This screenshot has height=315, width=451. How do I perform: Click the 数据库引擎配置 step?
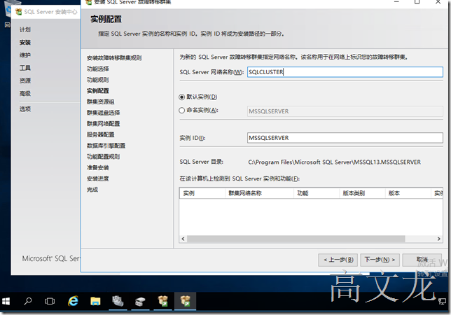(x=106, y=146)
